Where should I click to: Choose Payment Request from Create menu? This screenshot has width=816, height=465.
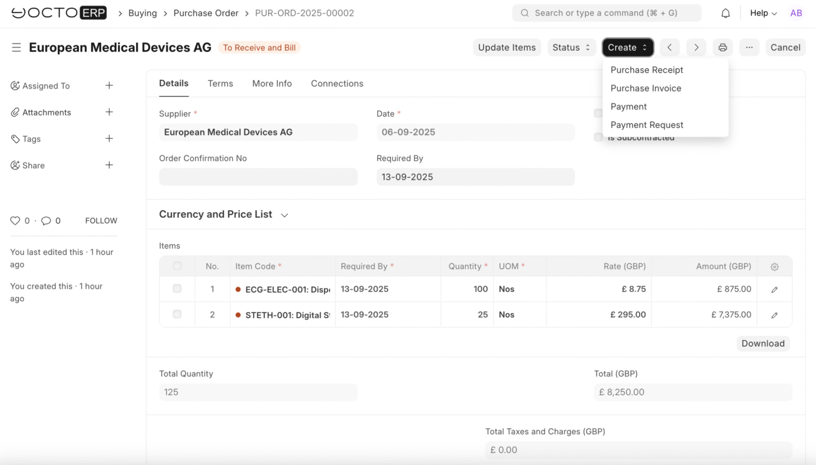pos(647,125)
